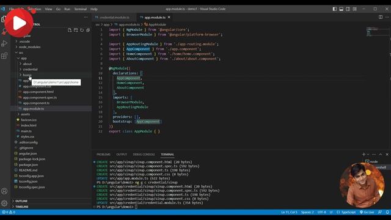Open the Selection menu
This screenshot has width=391, height=220.
click(x=34, y=9)
